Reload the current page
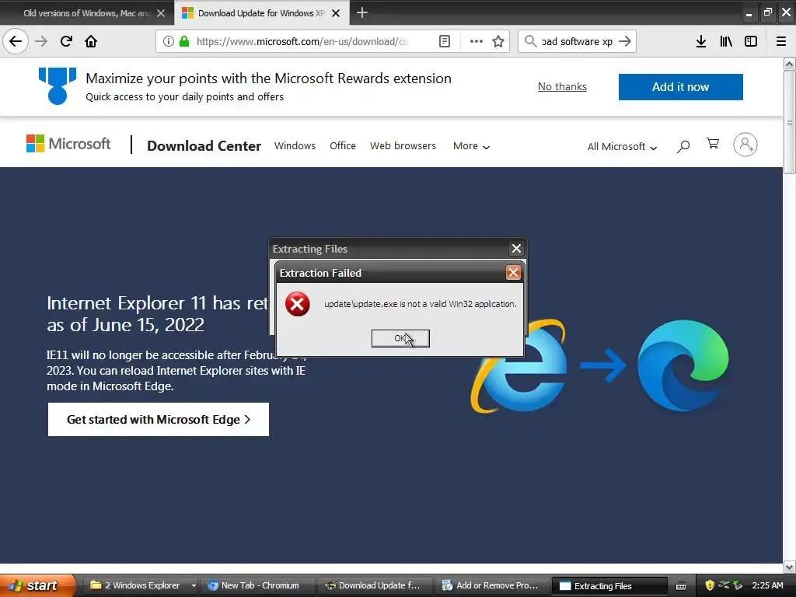The width and height of the screenshot is (796, 597). (x=66, y=41)
